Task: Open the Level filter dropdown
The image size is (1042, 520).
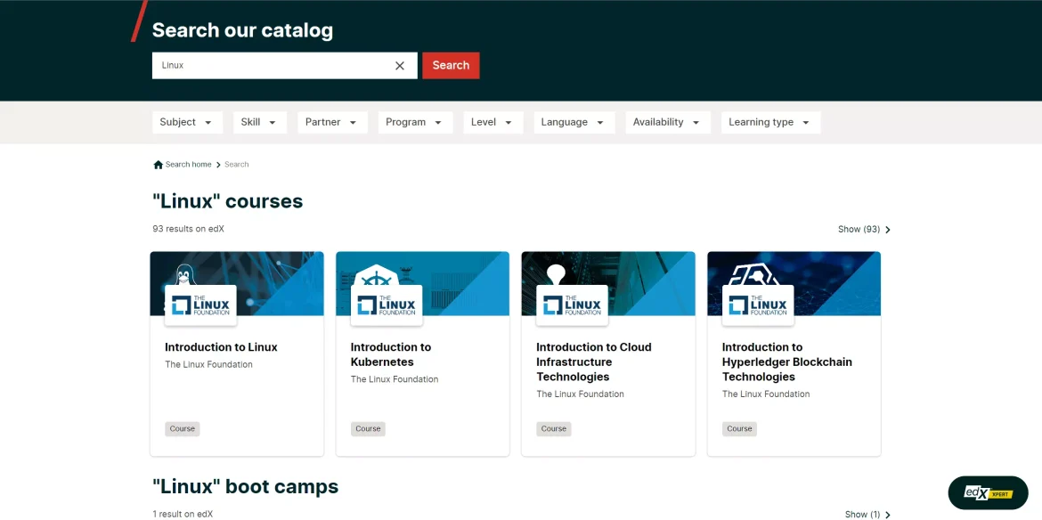Action: click(493, 122)
